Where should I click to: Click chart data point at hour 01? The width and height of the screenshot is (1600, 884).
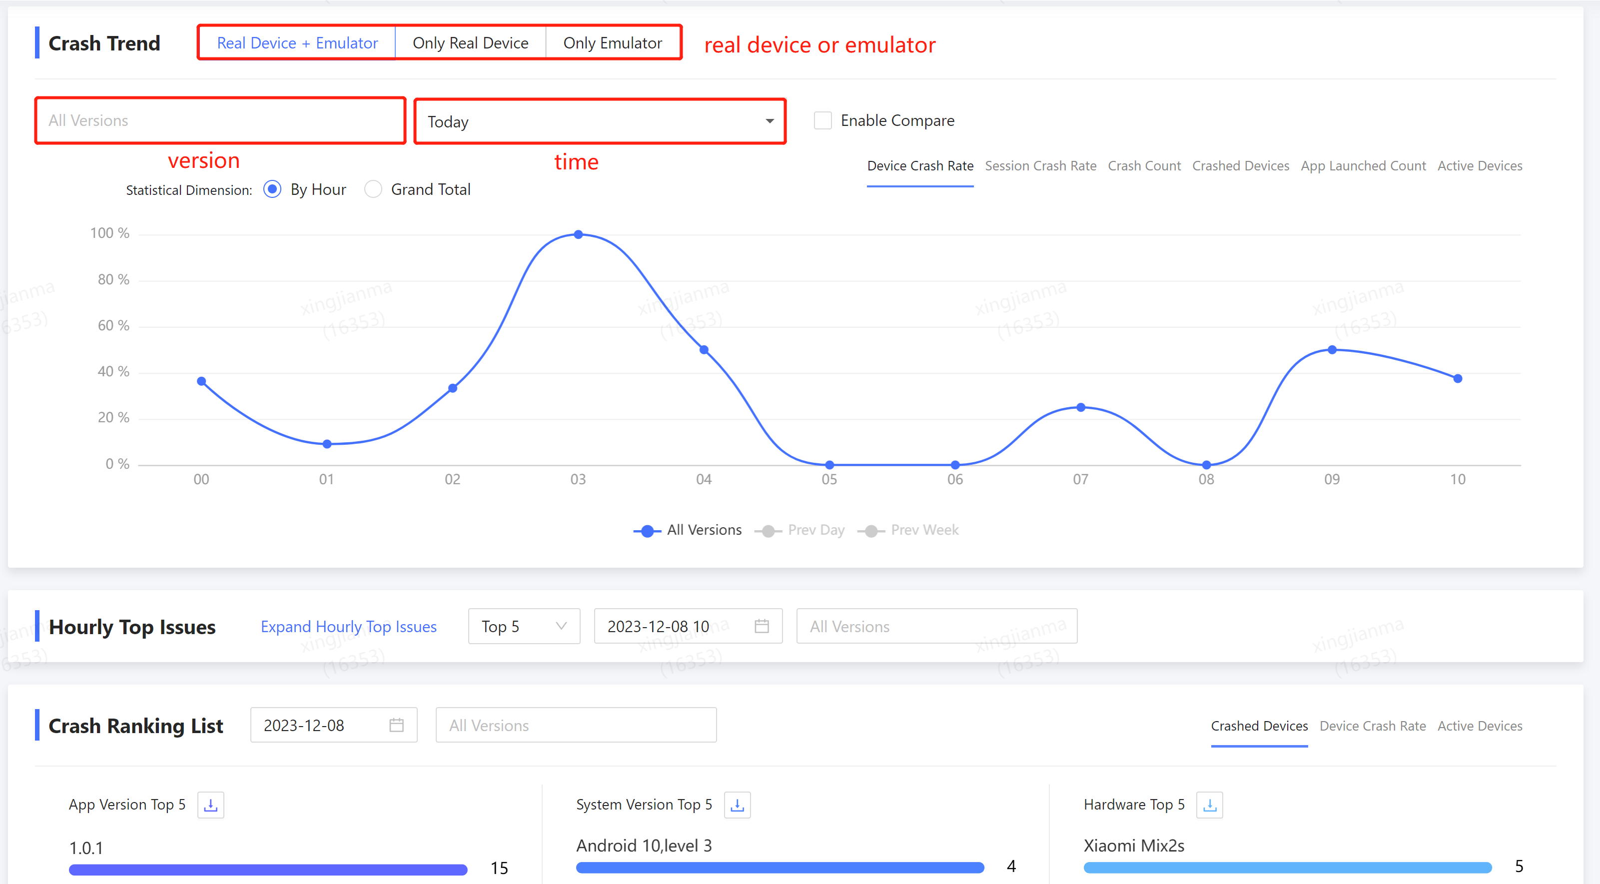coord(327,444)
